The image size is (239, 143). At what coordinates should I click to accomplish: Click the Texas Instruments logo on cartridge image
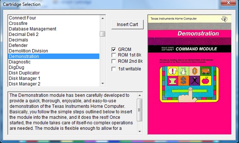point(224,19)
